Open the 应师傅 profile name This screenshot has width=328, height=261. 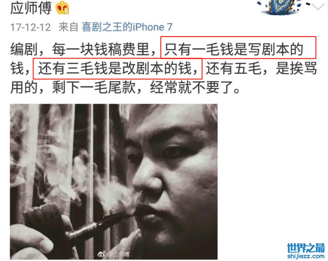[x=31, y=8]
